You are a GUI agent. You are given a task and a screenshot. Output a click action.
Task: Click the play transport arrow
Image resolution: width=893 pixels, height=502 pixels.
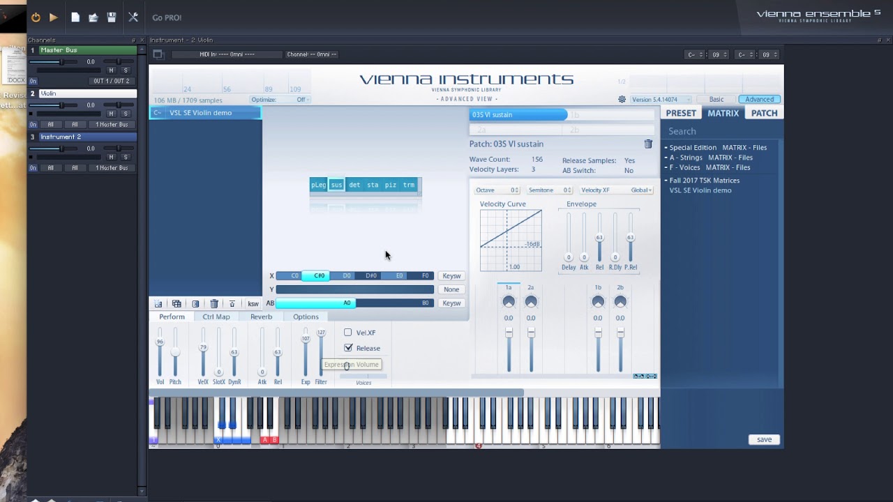pos(54,17)
